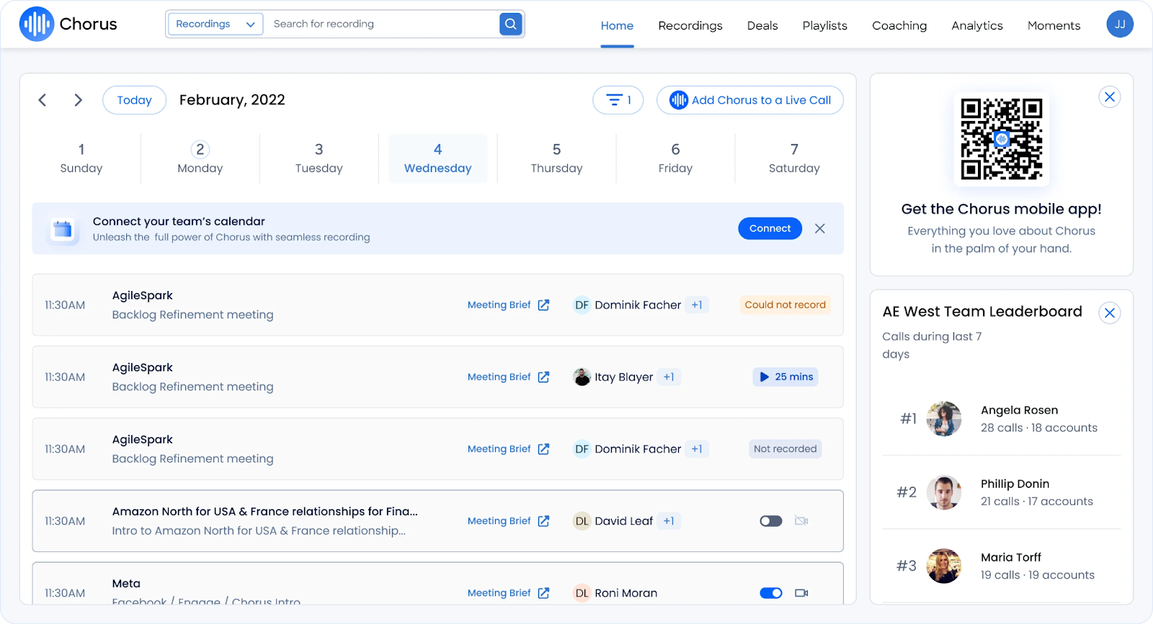Open Meeting Brief external icon in Itay Blayer row
This screenshot has width=1153, height=624.
pos(544,377)
